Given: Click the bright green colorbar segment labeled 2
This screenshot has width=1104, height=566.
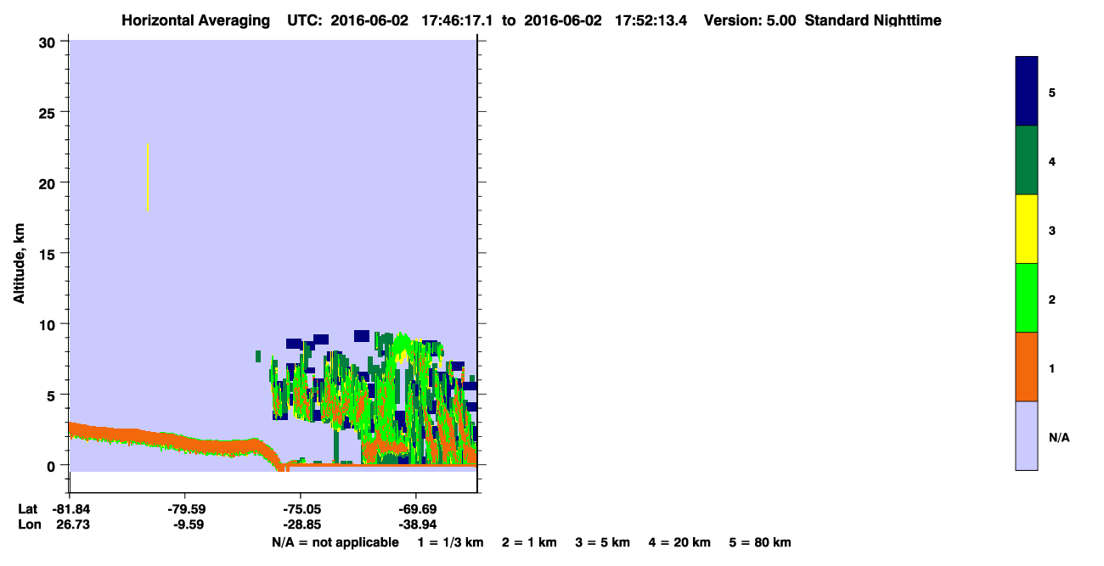Looking at the screenshot, I should pos(1027,298).
